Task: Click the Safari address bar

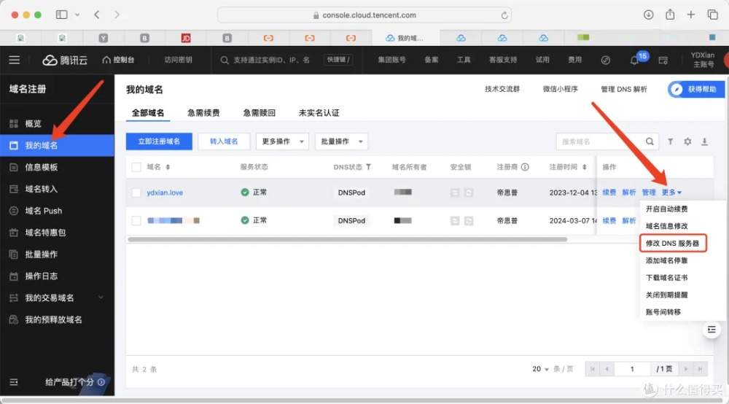Action: (364, 15)
